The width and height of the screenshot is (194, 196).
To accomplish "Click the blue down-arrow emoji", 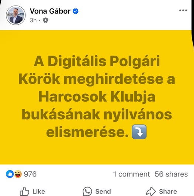I will click(139, 132).
